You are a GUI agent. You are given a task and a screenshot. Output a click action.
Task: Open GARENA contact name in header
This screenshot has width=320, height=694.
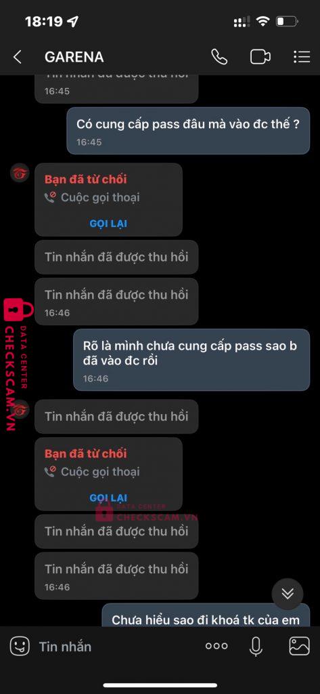coord(74,57)
